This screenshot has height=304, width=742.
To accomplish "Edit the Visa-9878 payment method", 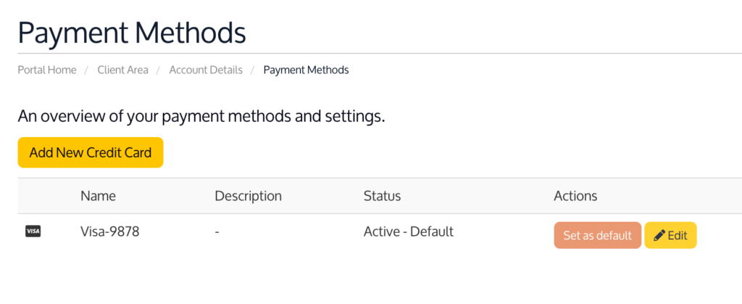I will point(670,235).
